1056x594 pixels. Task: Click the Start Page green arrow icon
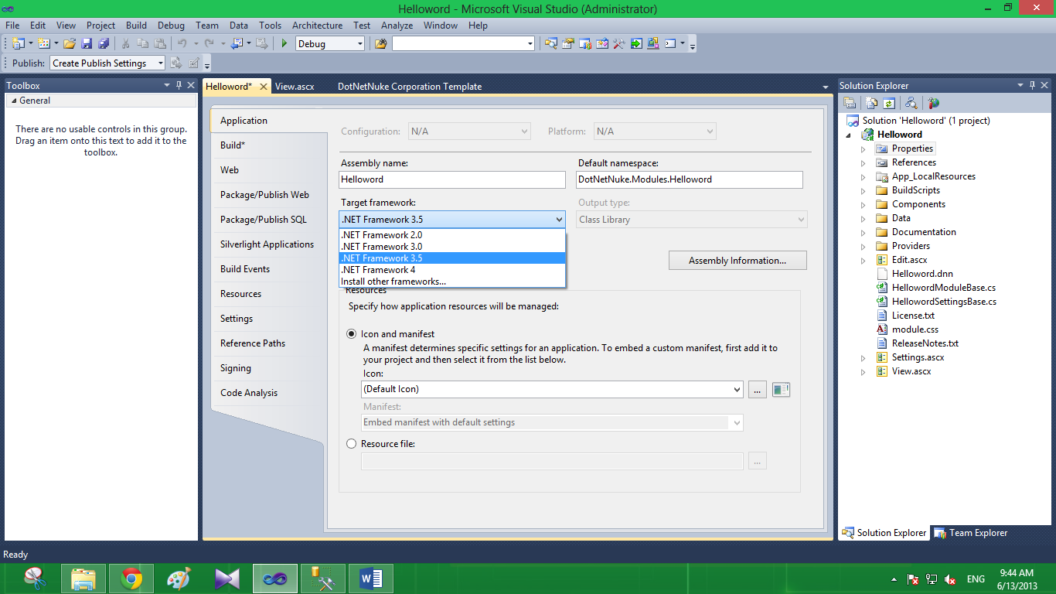(x=636, y=43)
